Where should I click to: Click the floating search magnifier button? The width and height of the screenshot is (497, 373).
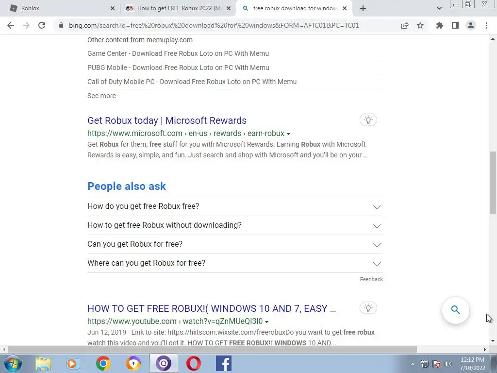coord(455,310)
